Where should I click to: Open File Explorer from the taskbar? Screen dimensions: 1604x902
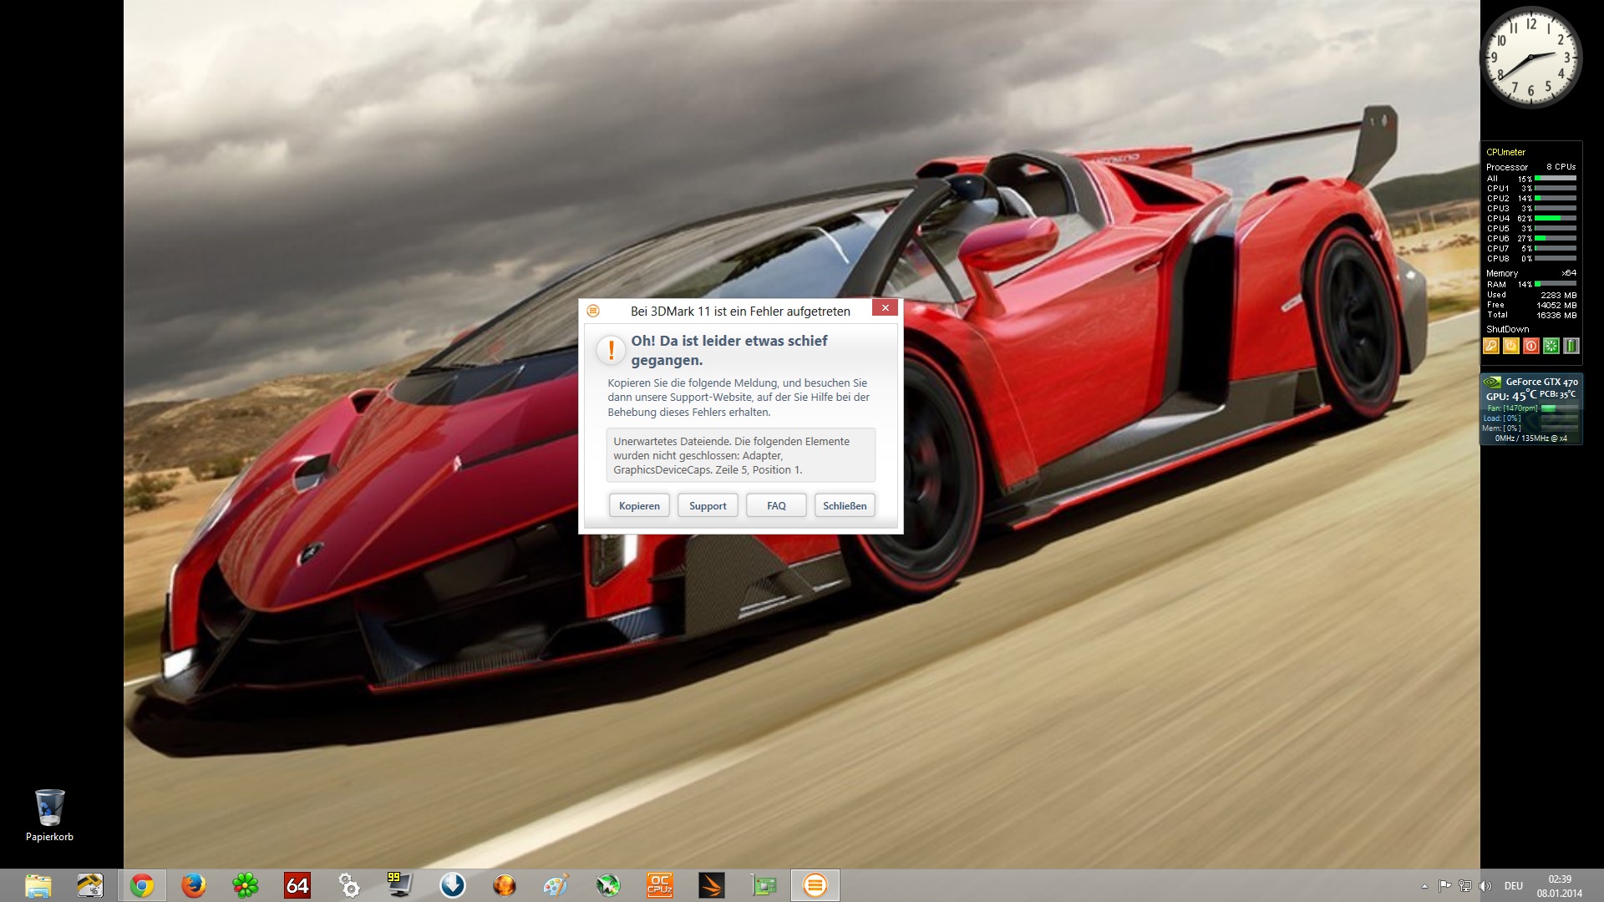click(x=38, y=885)
